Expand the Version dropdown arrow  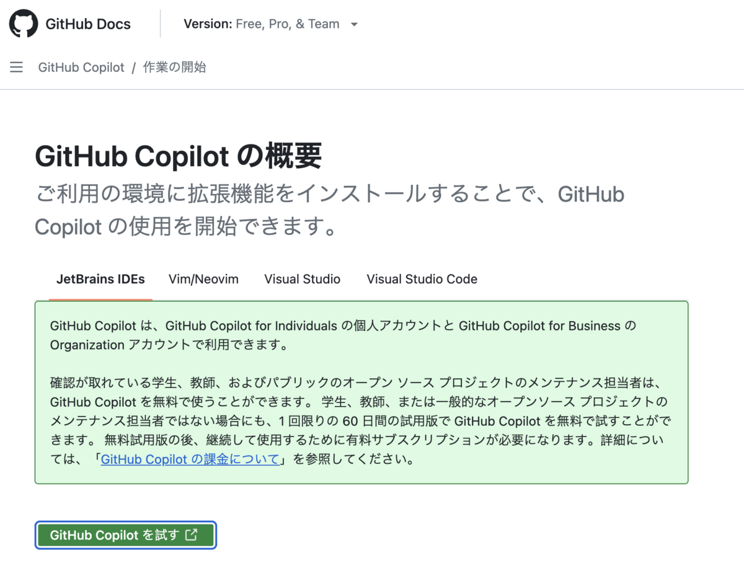pyautogui.click(x=354, y=25)
